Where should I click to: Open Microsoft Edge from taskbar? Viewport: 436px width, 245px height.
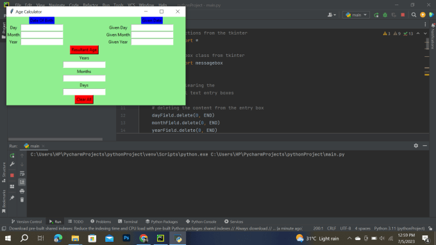click(x=58, y=238)
